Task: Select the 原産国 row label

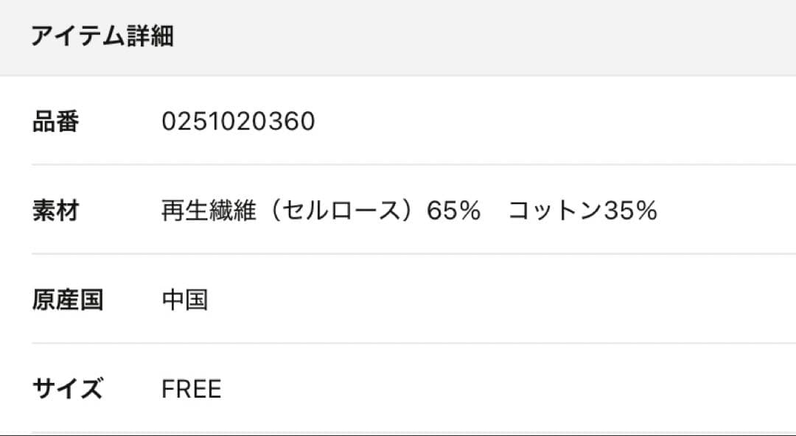Action: tap(67, 300)
